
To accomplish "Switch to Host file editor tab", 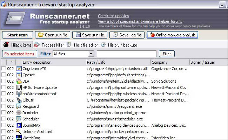I will pyautogui.click(x=82, y=45).
